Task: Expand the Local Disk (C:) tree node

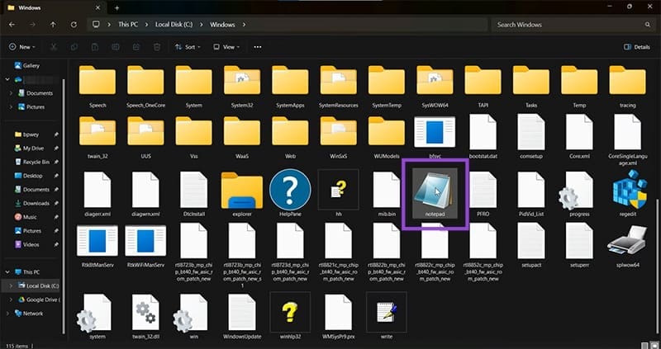Action: (x=12, y=285)
